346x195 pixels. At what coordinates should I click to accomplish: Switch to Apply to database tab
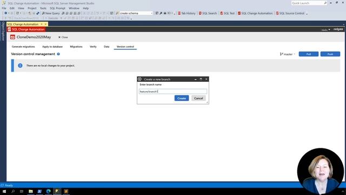click(x=52, y=47)
